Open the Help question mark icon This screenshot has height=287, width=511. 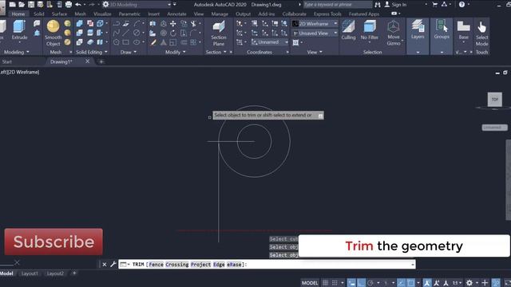461,5
